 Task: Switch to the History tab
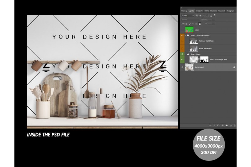click(184, 11)
